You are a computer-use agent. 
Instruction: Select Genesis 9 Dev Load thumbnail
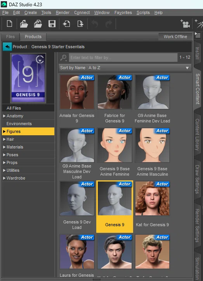[x=77, y=198]
